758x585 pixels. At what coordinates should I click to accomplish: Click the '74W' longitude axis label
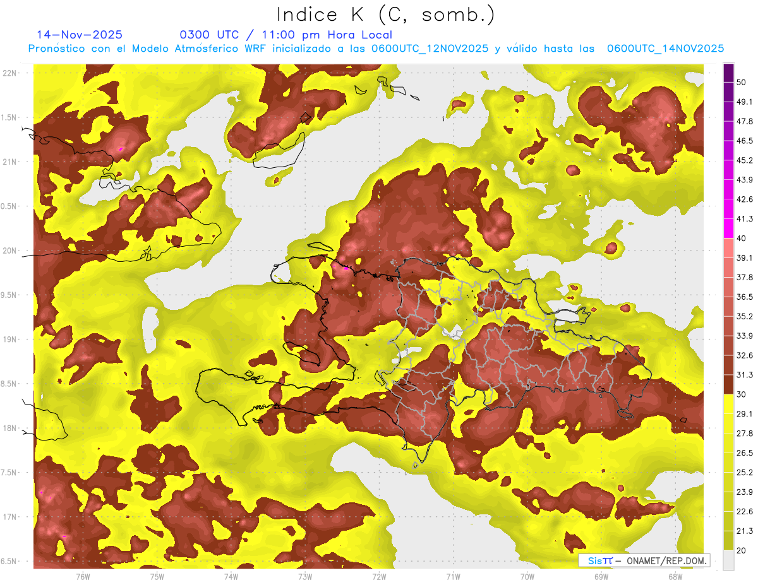[231, 576]
